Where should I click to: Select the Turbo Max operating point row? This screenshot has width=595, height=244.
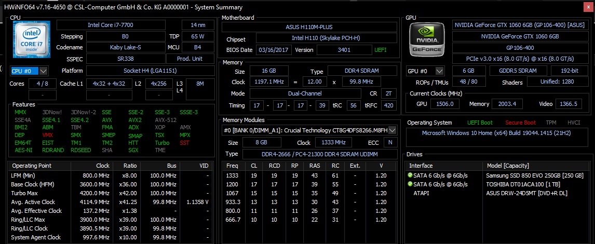(111, 193)
